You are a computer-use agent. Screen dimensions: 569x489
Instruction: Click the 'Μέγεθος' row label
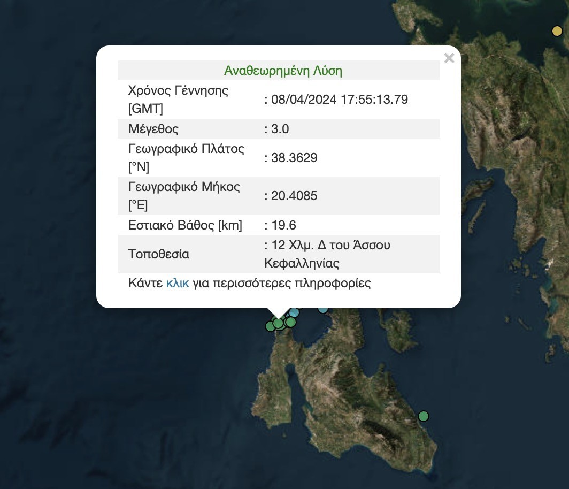click(153, 129)
